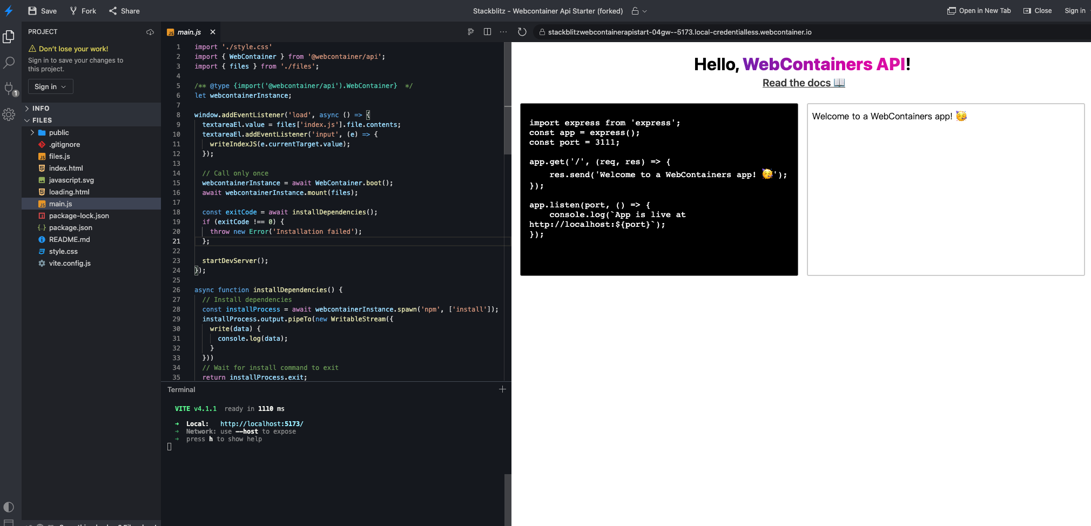Image resolution: width=1091 pixels, height=526 pixels.
Task: Click the JS file icon beside main.js tab
Action: click(x=171, y=32)
